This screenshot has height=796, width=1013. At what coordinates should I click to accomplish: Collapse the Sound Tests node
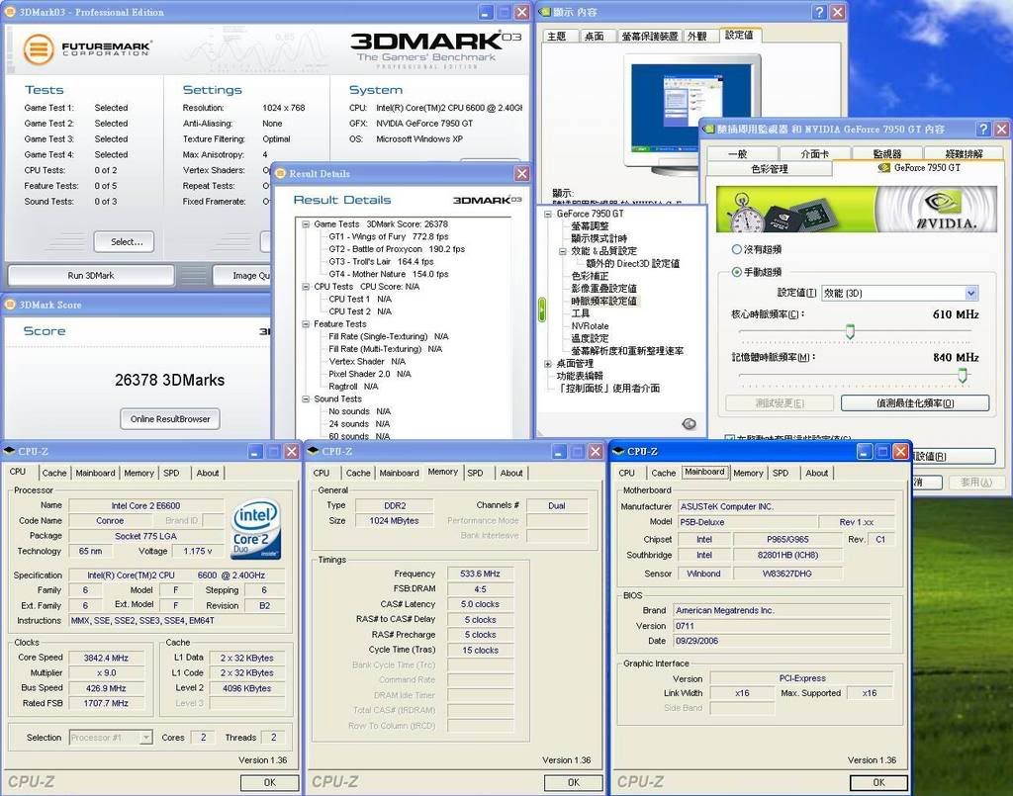click(306, 398)
